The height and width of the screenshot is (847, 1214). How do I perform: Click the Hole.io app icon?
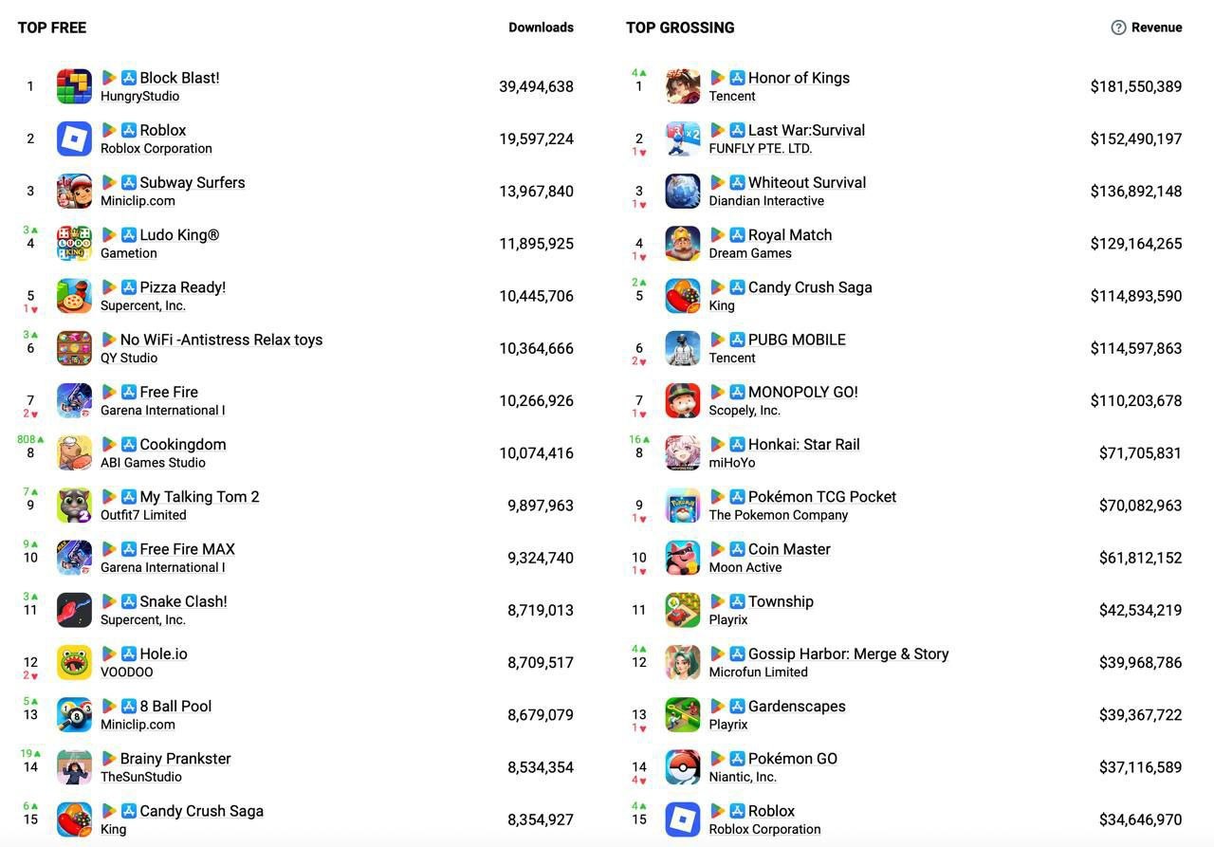tap(74, 662)
